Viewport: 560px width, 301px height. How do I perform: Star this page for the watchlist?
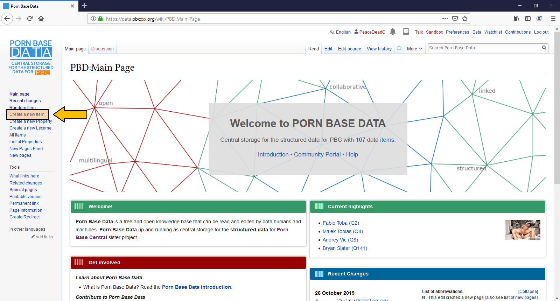[x=399, y=48]
